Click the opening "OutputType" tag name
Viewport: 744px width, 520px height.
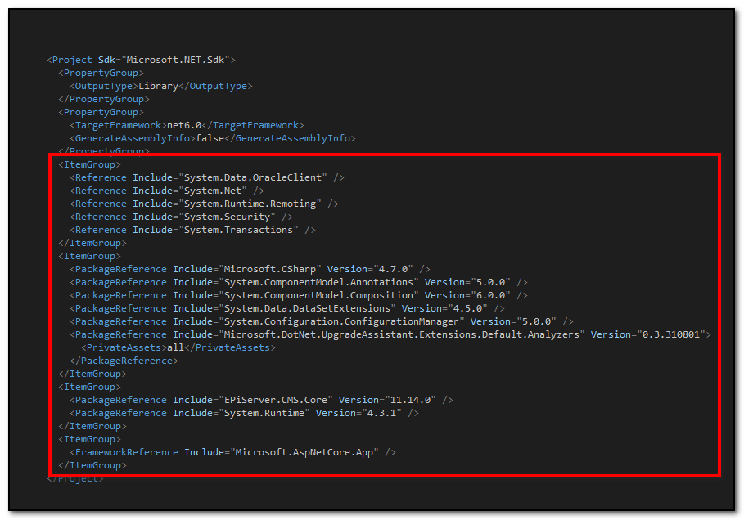point(104,86)
